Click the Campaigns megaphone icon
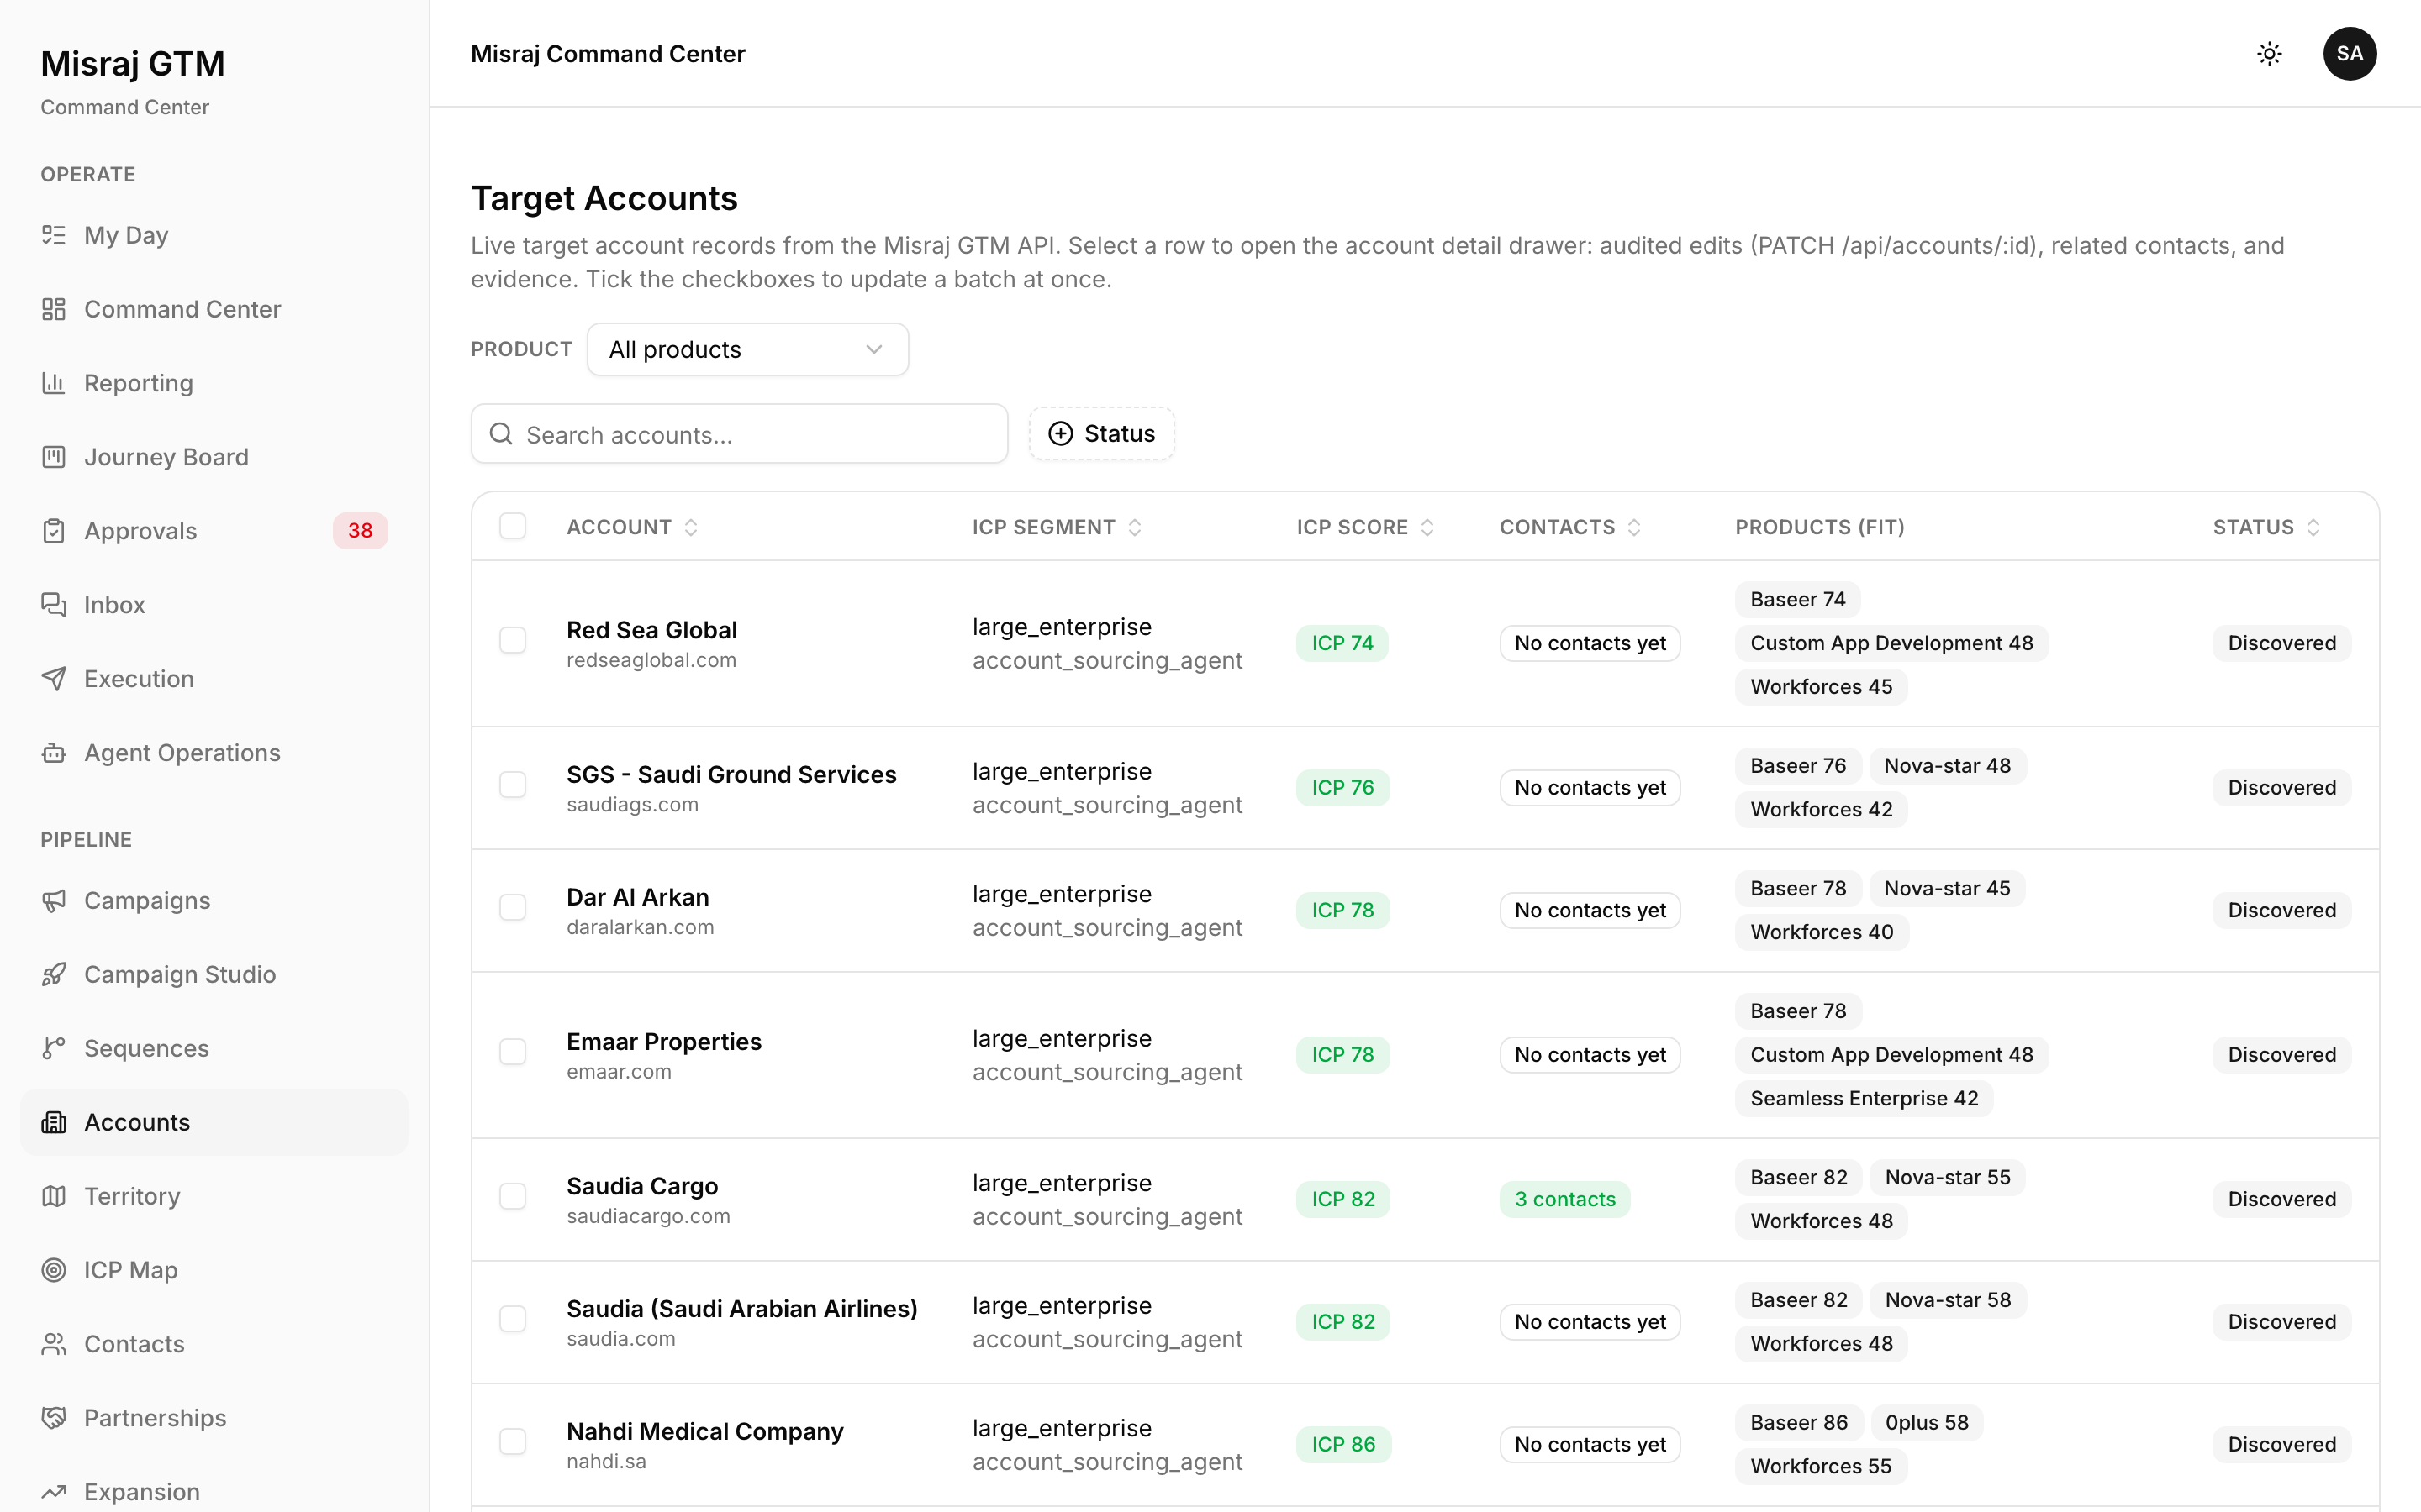 (x=54, y=901)
